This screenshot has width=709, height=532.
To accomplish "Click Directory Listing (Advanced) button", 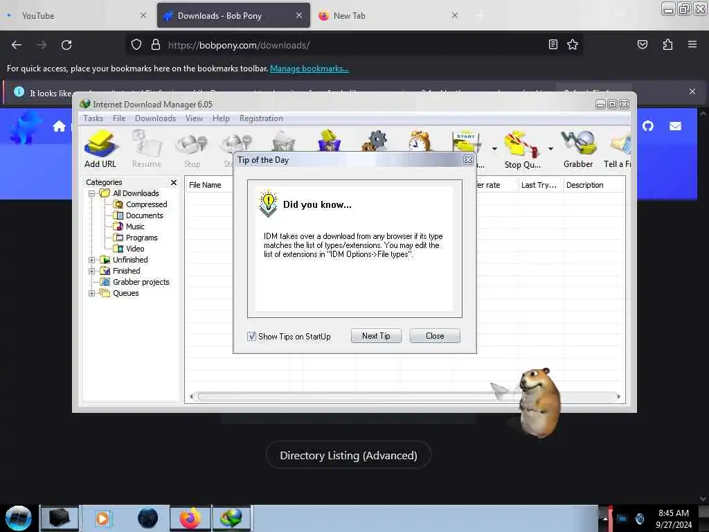I will pyautogui.click(x=348, y=455).
